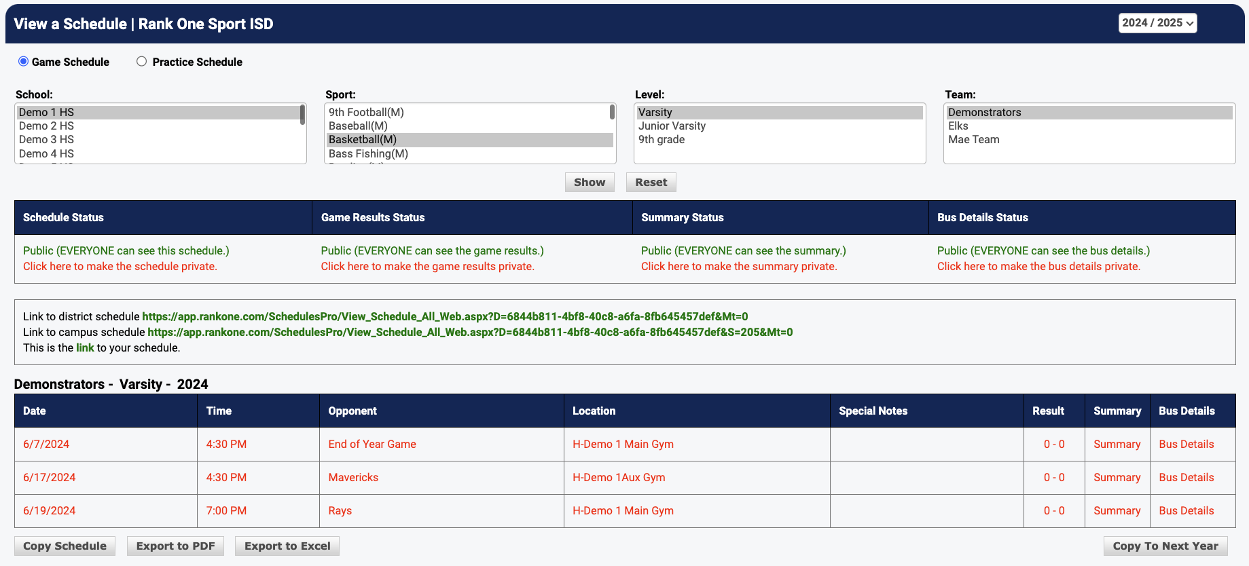This screenshot has width=1249, height=566.
Task: Choose Mae Team in the Team list
Action: click(x=1089, y=139)
